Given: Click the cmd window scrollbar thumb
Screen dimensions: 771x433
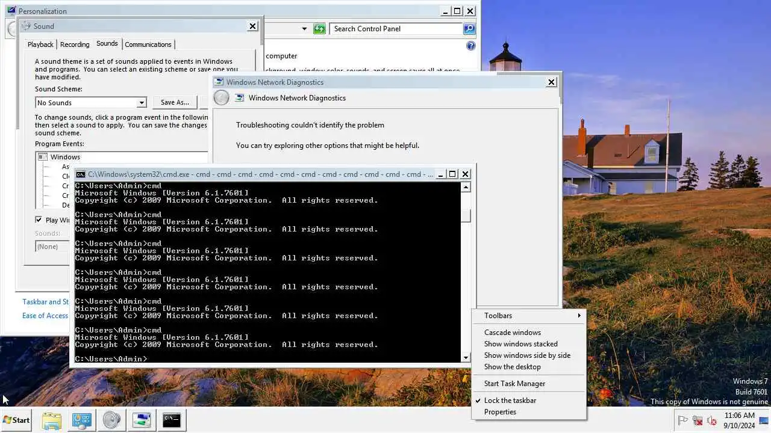Looking at the screenshot, I should 466,216.
